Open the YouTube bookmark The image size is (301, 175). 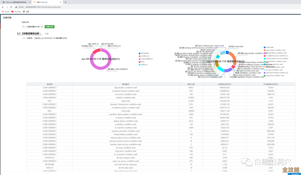click(x=16, y=12)
